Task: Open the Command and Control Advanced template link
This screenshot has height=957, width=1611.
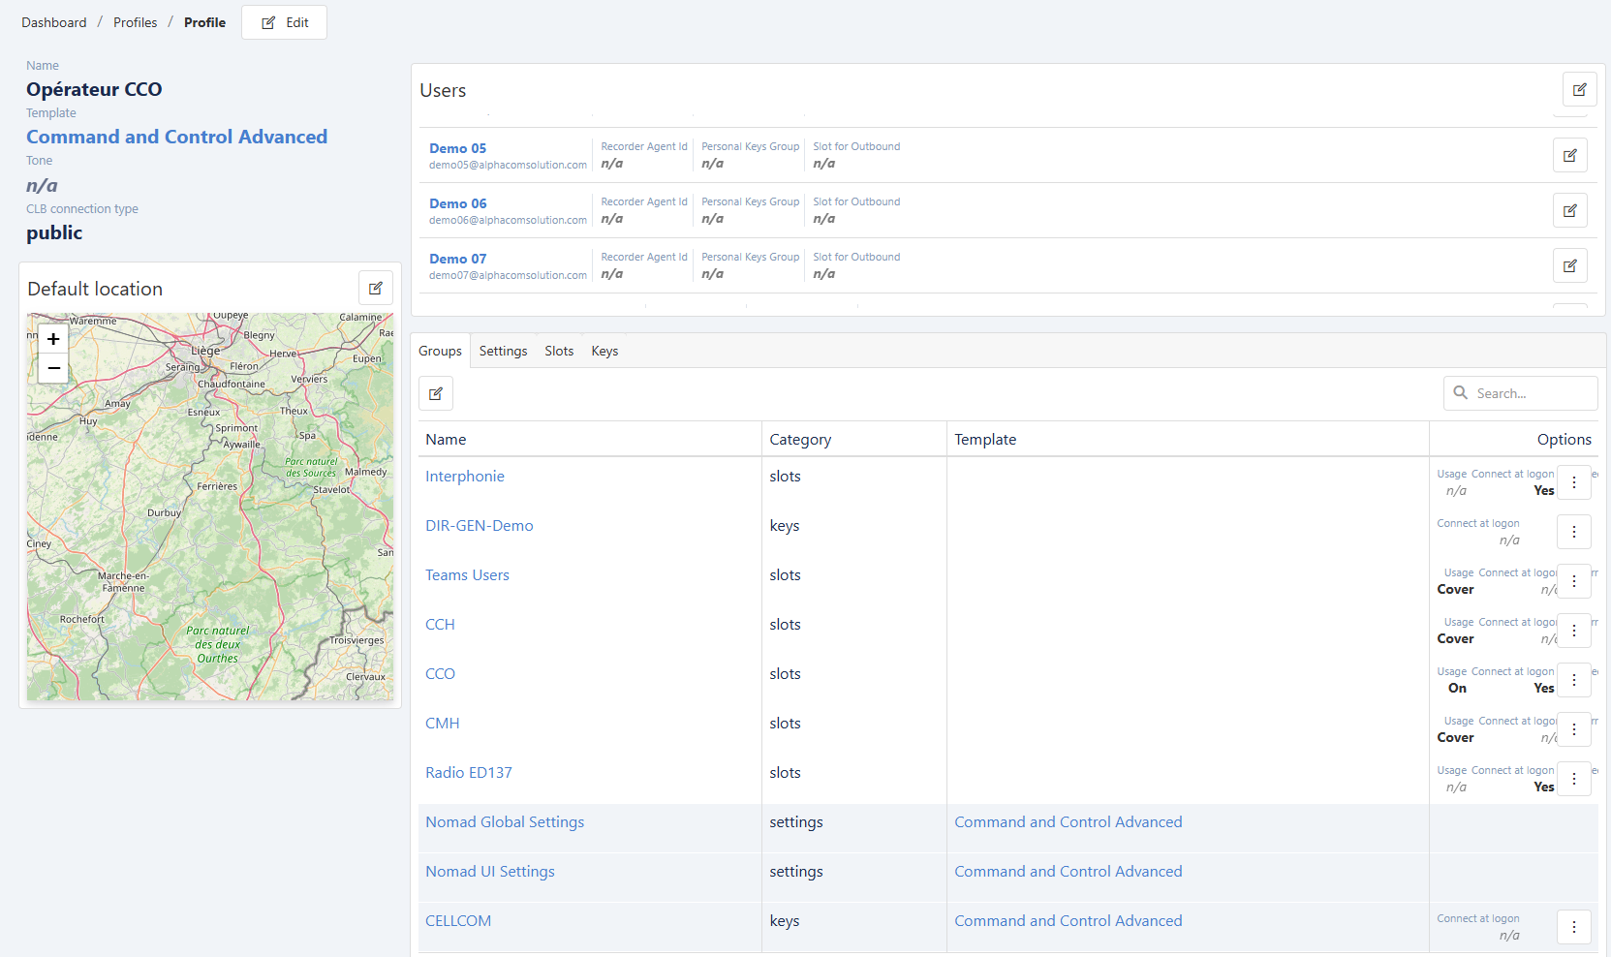Action: click(x=176, y=137)
